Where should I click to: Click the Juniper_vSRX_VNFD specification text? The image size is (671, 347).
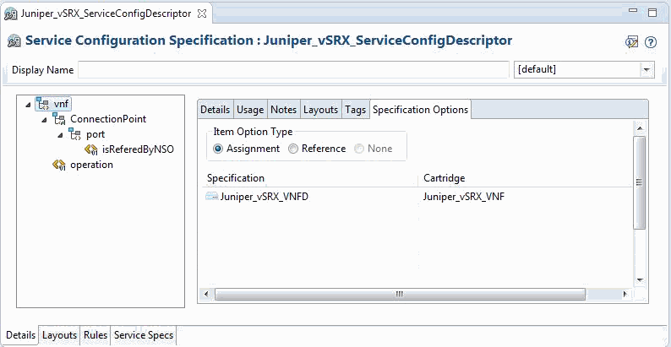click(x=264, y=197)
